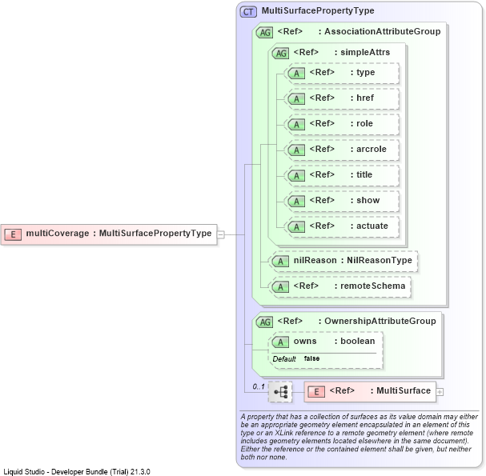Image resolution: width=486 pixels, height=476 pixels.
Task: Click the AG icon for simpleAttrs
Action: pos(280,54)
